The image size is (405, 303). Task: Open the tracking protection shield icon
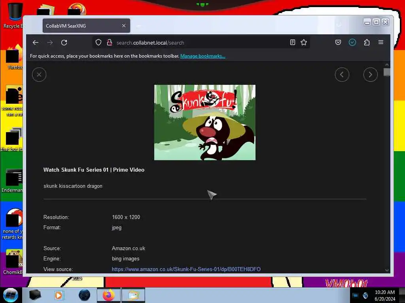98,43
